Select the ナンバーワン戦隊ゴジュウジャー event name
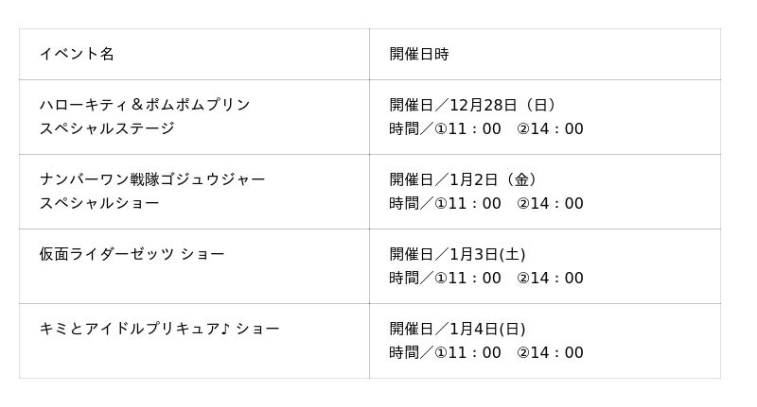The image size is (757, 407). [152, 179]
